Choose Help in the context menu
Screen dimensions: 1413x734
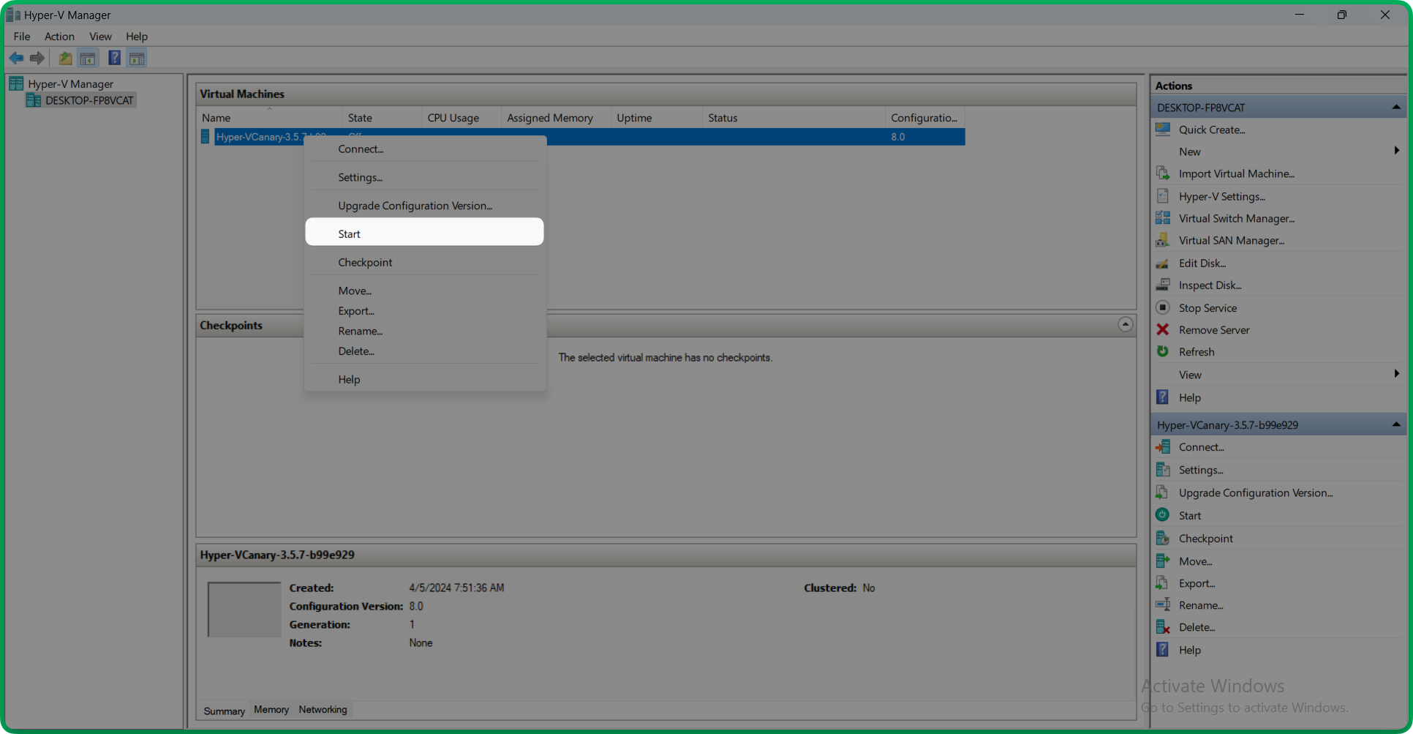tap(424, 379)
